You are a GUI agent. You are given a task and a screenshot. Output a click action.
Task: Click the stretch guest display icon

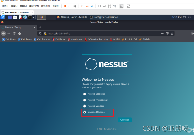click(129, 6)
